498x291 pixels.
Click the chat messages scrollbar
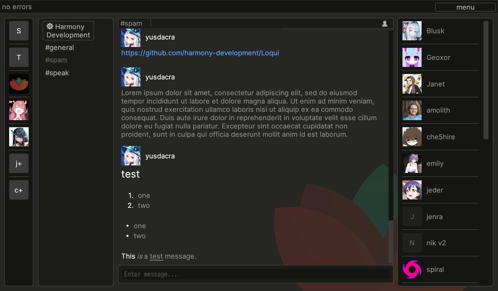pyautogui.click(x=391, y=241)
